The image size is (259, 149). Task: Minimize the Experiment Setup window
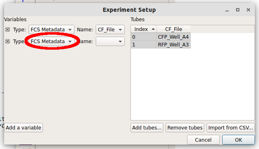[227, 10]
